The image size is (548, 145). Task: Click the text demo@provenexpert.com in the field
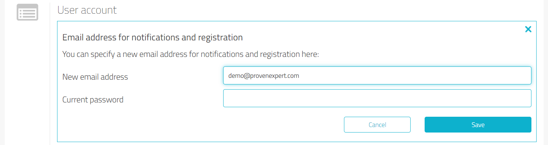pyautogui.click(x=264, y=76)
